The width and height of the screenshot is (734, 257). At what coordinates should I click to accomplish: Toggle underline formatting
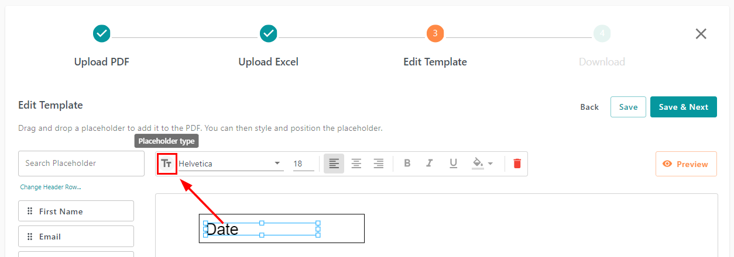point(453,164)
